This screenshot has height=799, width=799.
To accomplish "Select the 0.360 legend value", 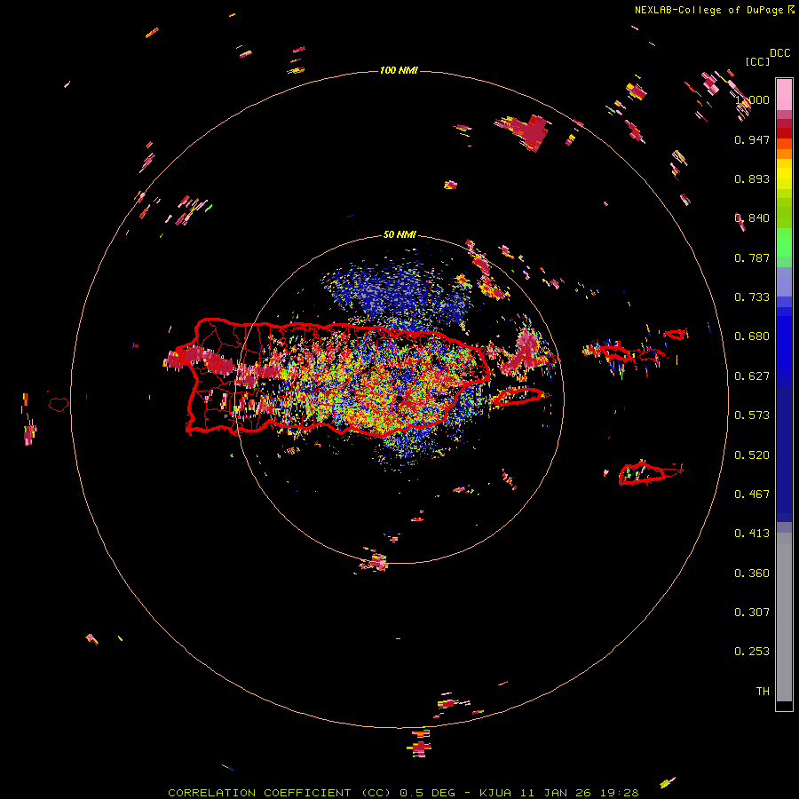I will coord(752,574).
